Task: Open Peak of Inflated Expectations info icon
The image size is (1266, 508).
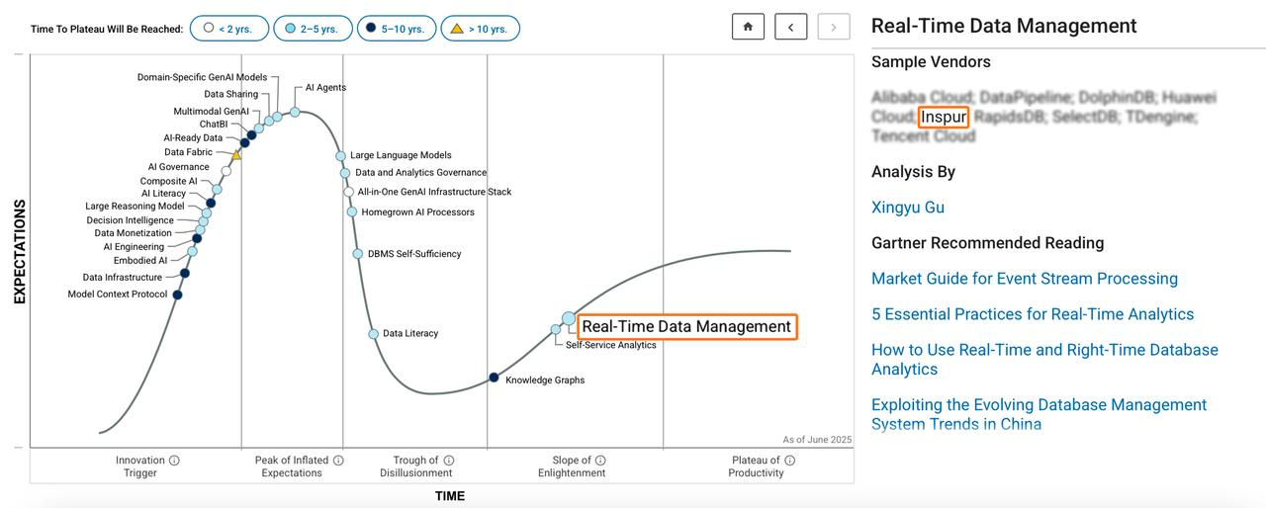Action: pos(338,461)
